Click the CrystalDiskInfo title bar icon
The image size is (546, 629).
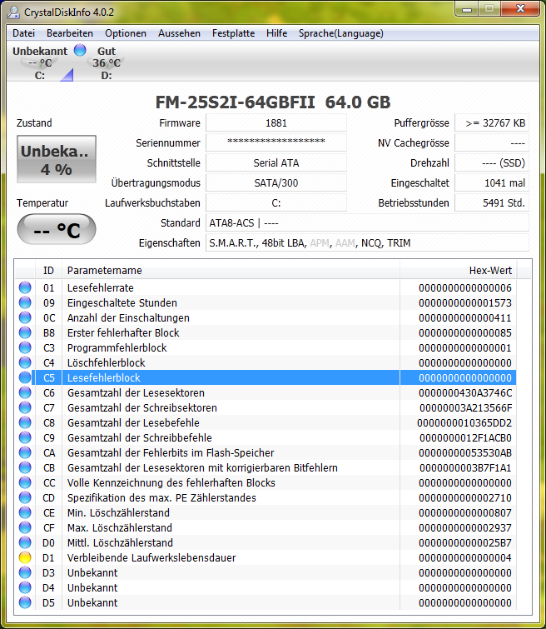coord(13,12)
